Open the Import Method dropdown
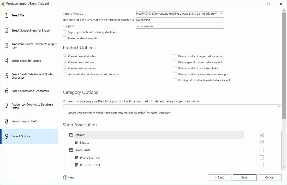Viewport: 287px width, 185px height. [x=180, y=14]
